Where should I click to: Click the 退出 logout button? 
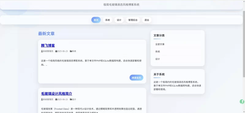click(147, 20)
